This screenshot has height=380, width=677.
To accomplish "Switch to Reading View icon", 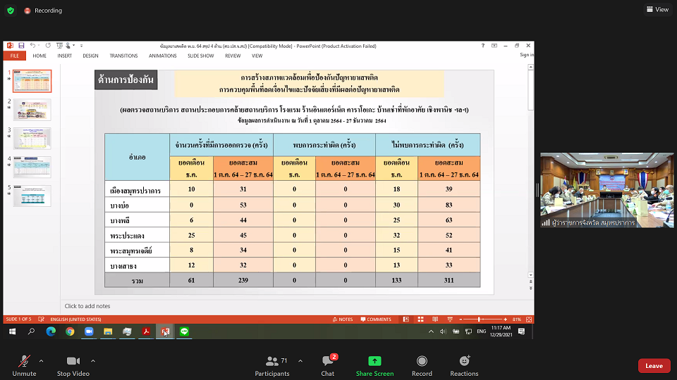I will (435, 319).
